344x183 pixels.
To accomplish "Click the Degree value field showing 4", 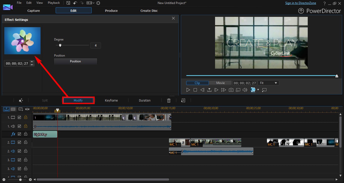I will coord(95,45).
